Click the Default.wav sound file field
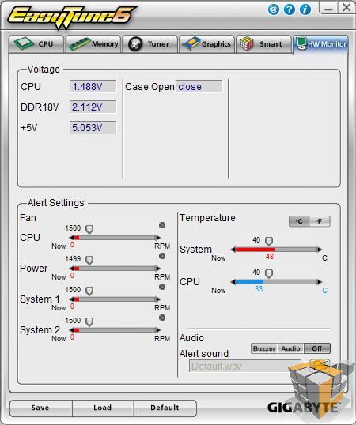 tap(245, 367)
